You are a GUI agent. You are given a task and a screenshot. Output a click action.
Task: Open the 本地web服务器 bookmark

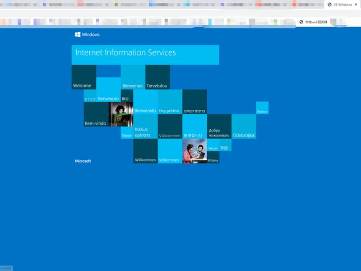[313, 22]
